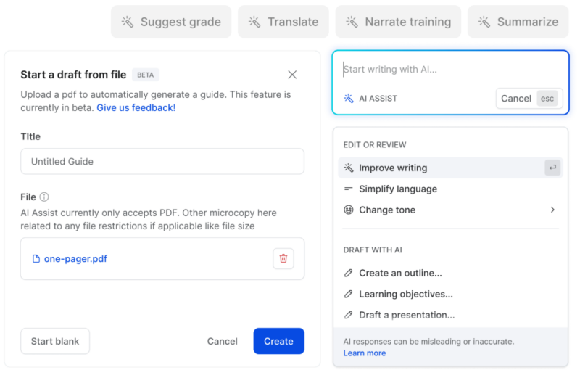Open the Learn more link

[365, 353]
